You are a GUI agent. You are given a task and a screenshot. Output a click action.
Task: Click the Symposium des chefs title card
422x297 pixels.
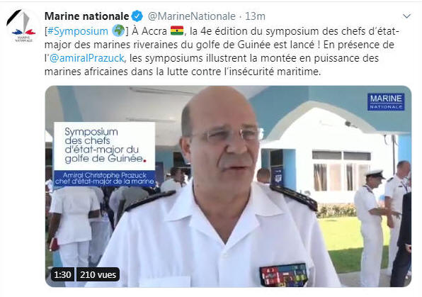click(x=104, y=146)
